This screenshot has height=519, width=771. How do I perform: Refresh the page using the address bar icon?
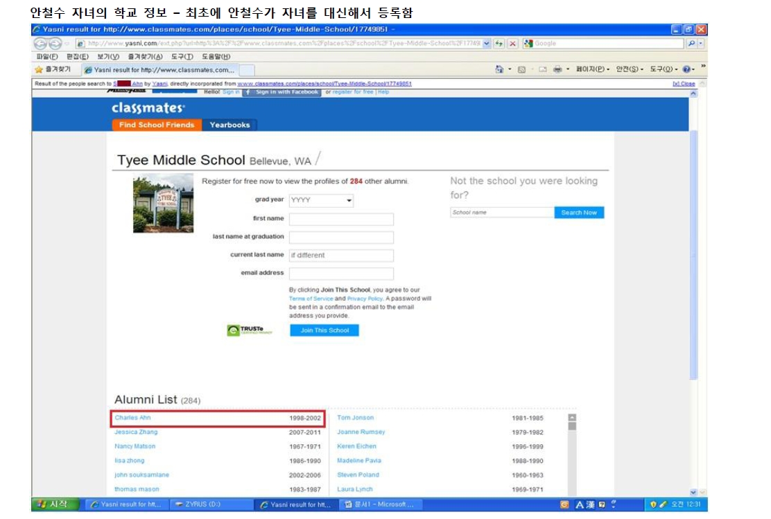click(x=499, y=44)
